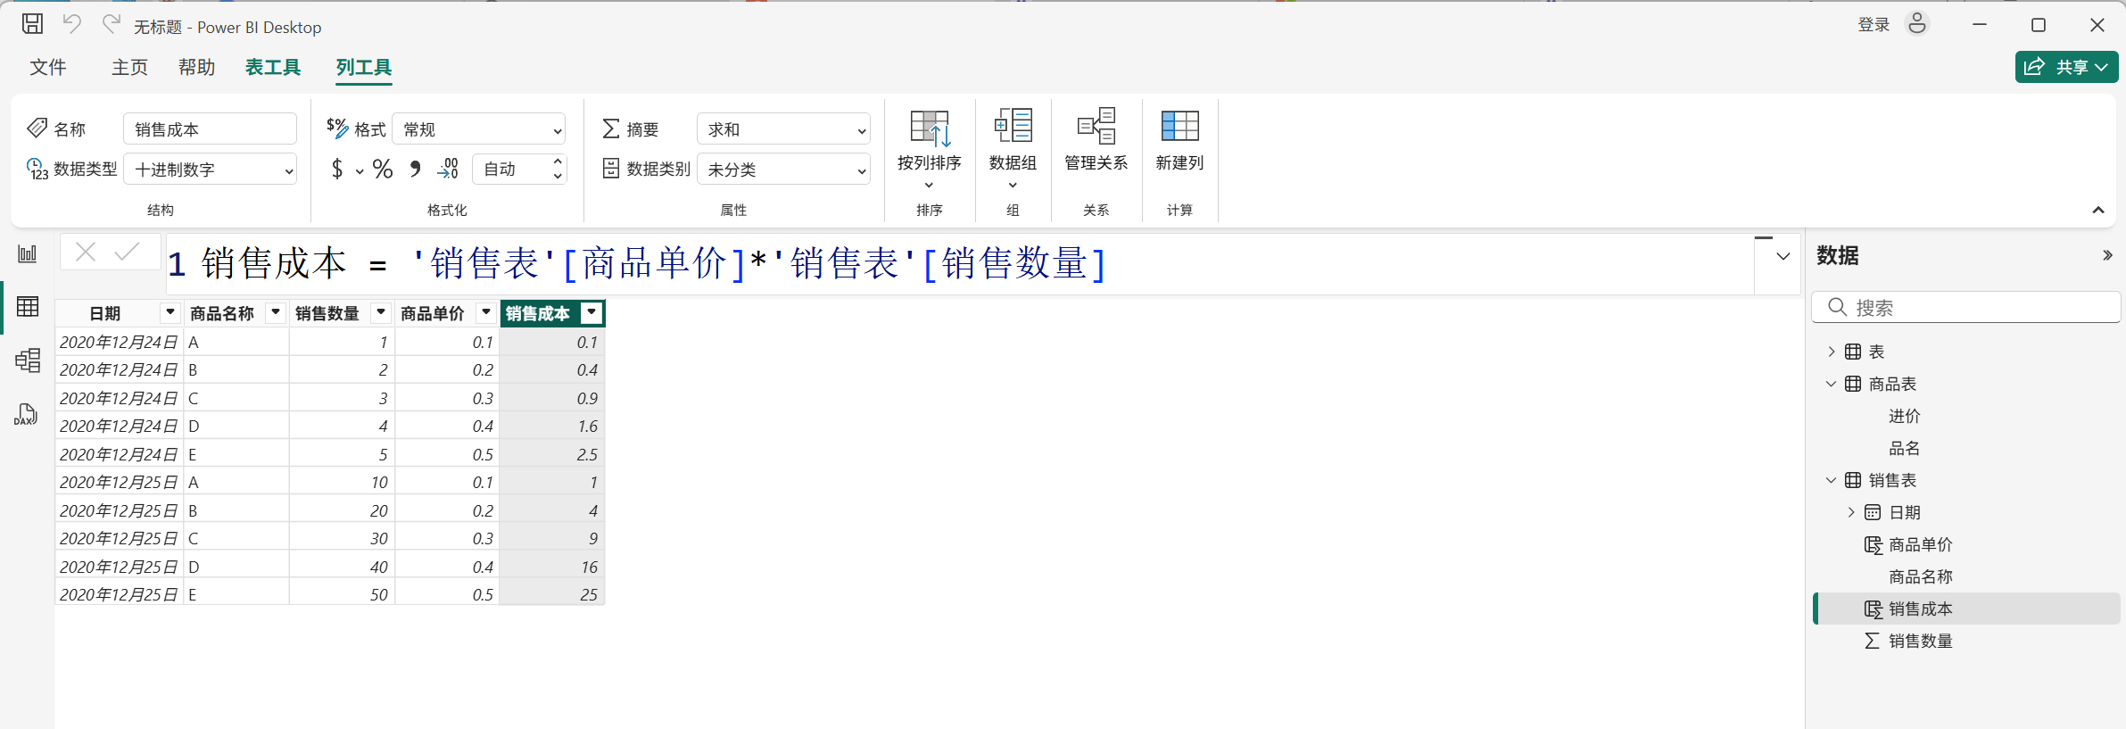
Task: Select 品名 field in 商品表
Action: (x=1904, y=448)
